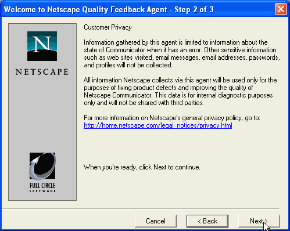Click the Next button to continue
This screenshot has height=231, width=290.
coord(259,221)
